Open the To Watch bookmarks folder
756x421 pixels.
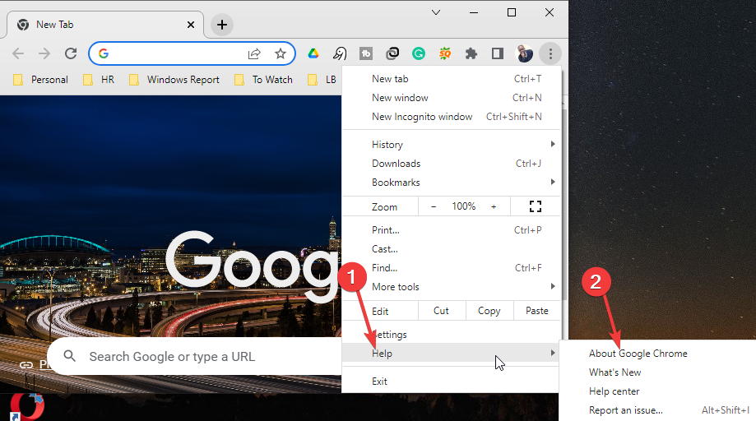point(263,80)
